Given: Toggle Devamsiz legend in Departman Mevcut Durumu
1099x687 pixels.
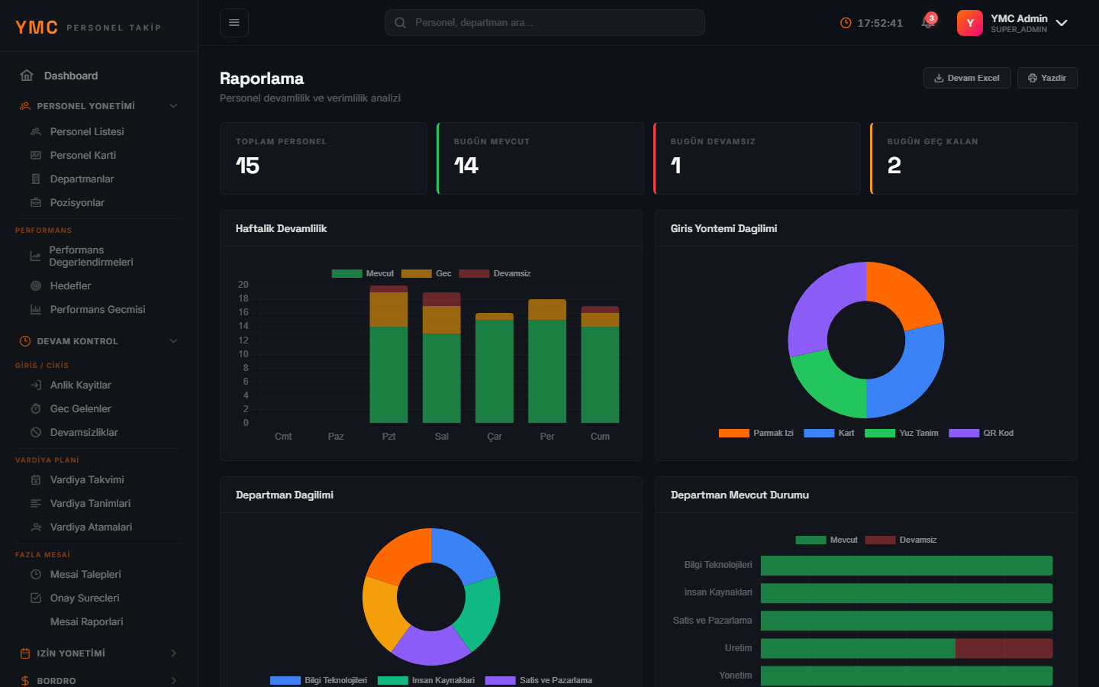Looking at the screenshot, I should [901, 540].
